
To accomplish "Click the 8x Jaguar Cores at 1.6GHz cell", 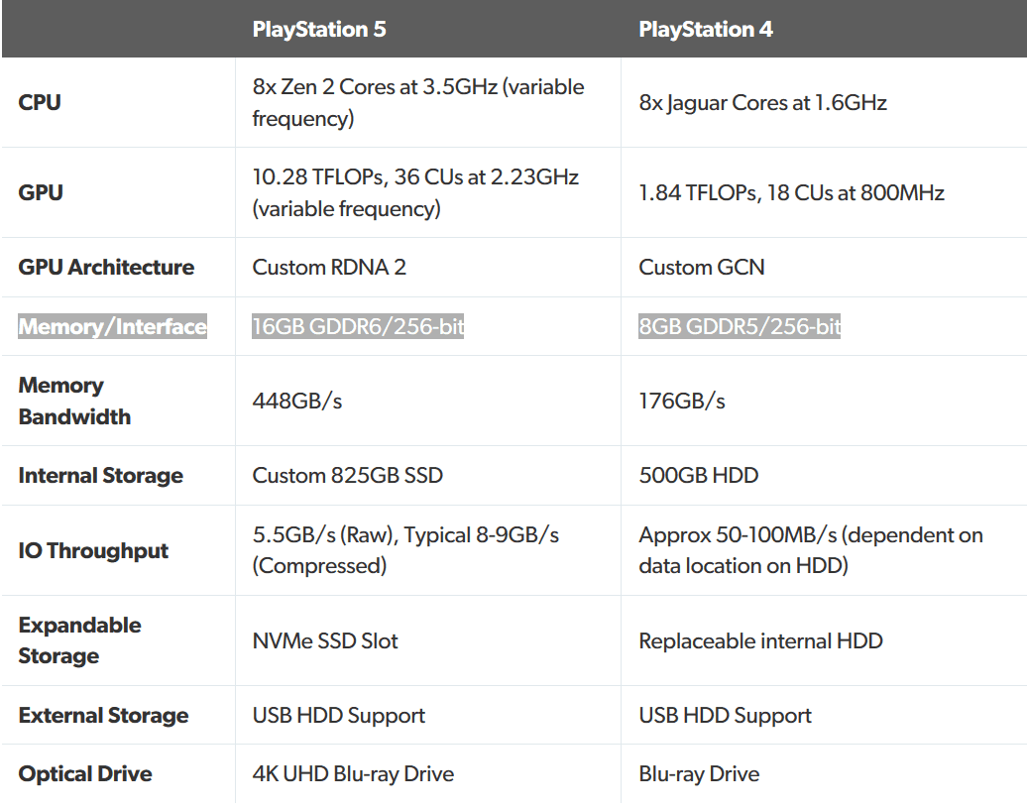I will pyautogui.click(x=762, y=102).
